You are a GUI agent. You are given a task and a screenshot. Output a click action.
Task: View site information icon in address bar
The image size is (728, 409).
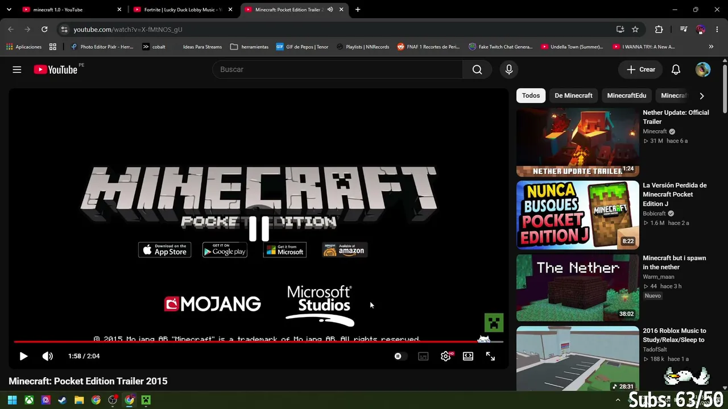[x=64, y=30]
